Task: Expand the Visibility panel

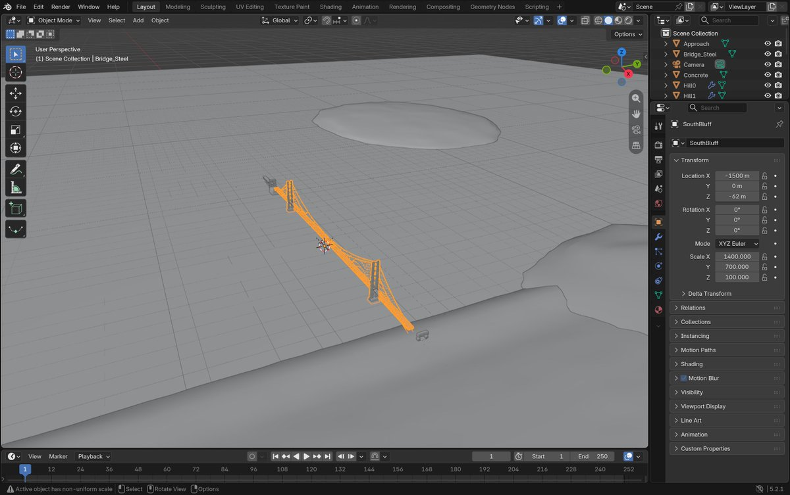Action: (727, 392)
